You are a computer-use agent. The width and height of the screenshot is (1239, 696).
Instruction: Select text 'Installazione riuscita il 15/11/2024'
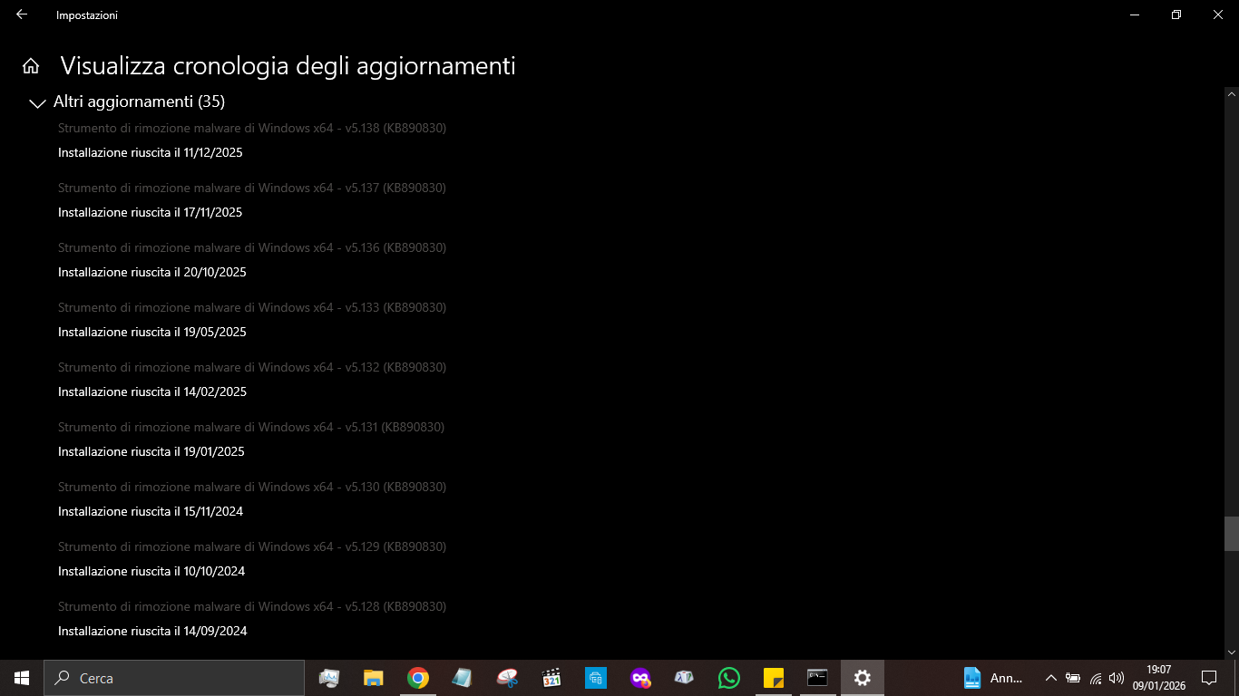point(151,511)
